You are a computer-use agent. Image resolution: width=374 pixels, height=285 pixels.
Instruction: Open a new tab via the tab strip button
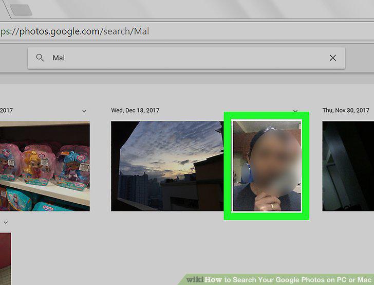coord(21,10)
